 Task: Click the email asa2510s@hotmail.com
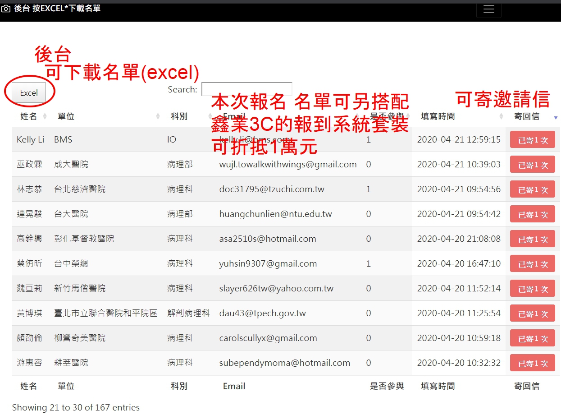coord(268,239)
